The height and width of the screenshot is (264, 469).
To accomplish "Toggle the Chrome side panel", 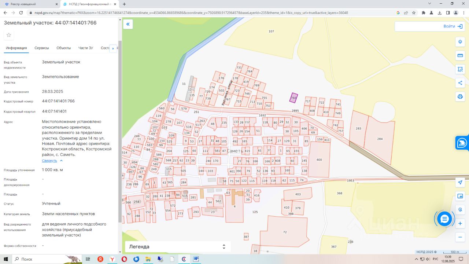I will tap(448, 12).
